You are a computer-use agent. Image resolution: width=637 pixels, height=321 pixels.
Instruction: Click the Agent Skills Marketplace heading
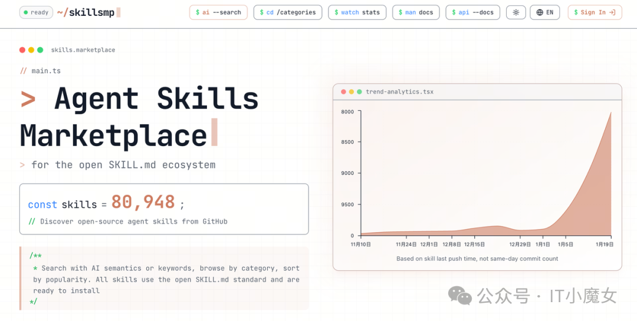(139, 117)
